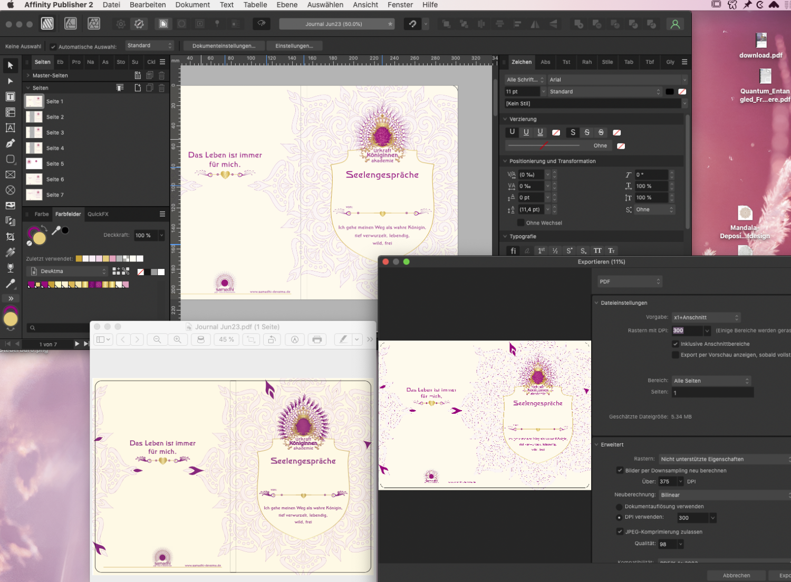Select the Seite 5 page thumbnail
This screenshot has width=791, height=582.
coord(34,163)
